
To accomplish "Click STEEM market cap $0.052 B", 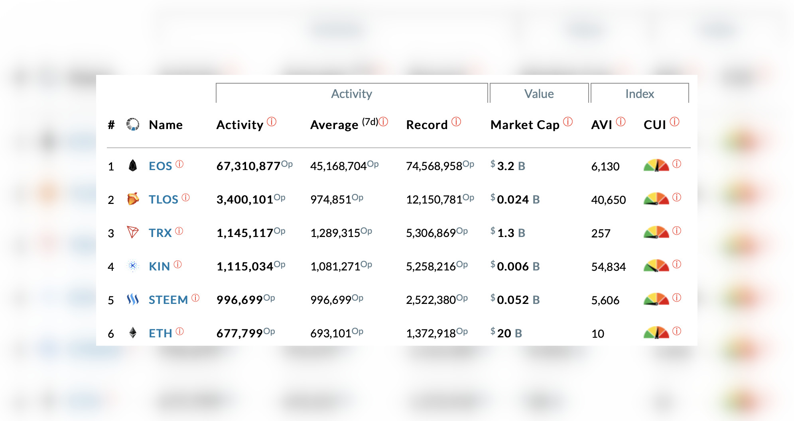I will [x=515, y=300].
